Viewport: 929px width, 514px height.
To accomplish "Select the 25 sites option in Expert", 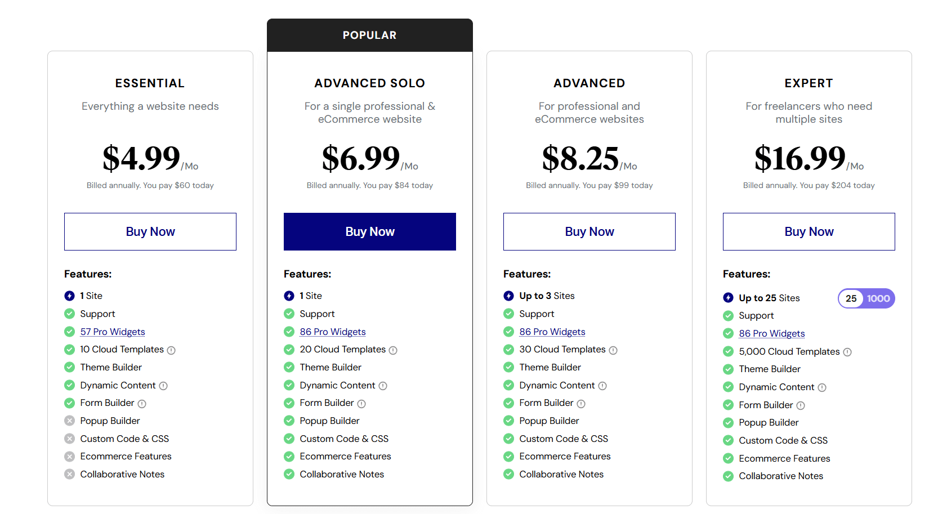I will [851, 298].
